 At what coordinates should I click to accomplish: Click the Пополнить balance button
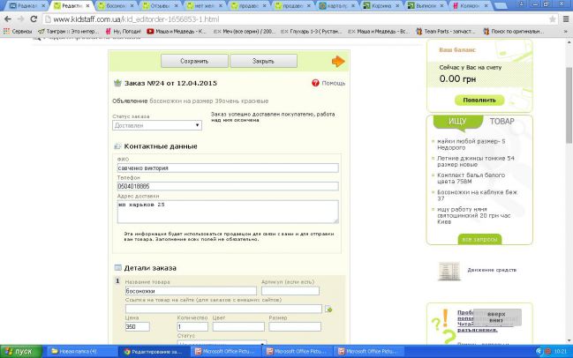pos(479,101)
